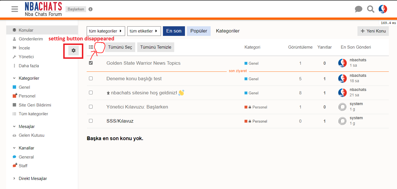Open the tüm kategoriler dropdown
The image size is (397, 189).
[106, 31]
